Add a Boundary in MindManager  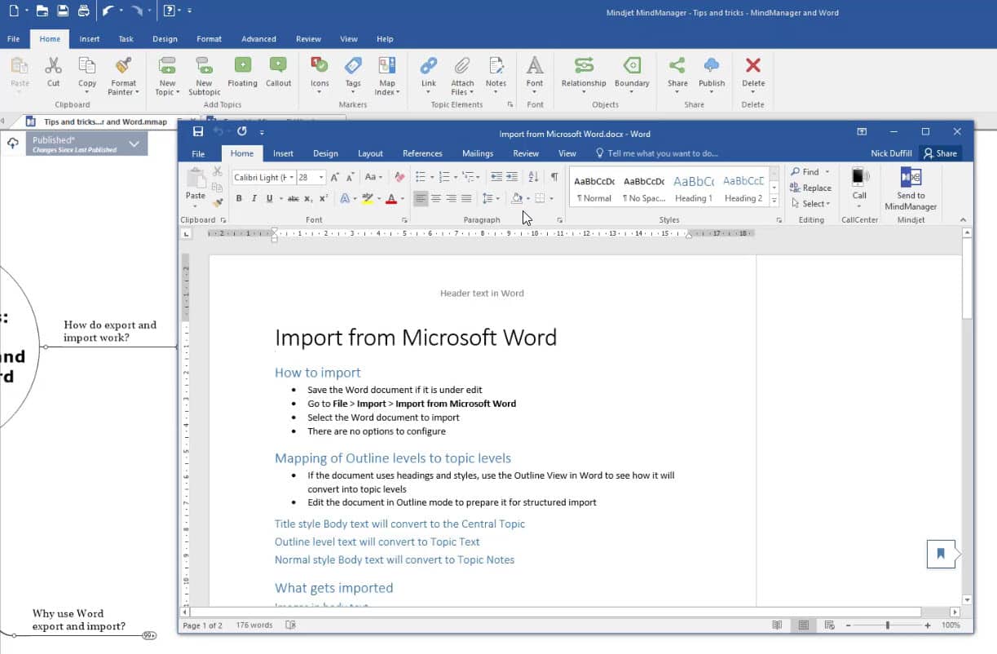point(632,76)
